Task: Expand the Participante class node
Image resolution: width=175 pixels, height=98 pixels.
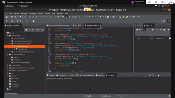Action: (14, 49)
